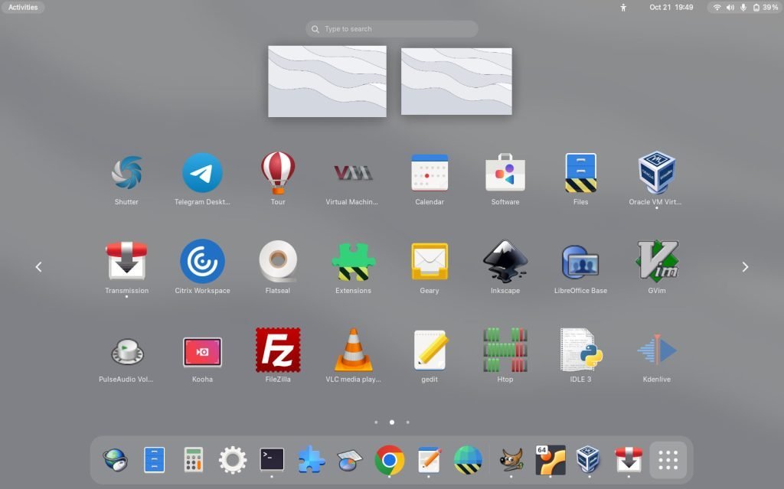Switch to the first workspace thumbnail

point(327,81)
